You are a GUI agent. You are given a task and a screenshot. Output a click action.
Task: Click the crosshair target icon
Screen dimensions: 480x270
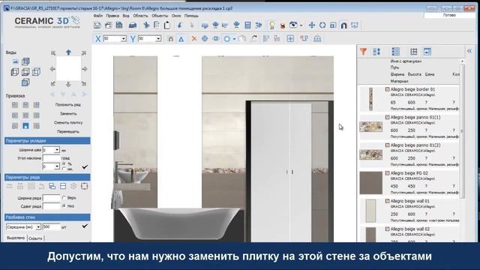coord(205,38)
